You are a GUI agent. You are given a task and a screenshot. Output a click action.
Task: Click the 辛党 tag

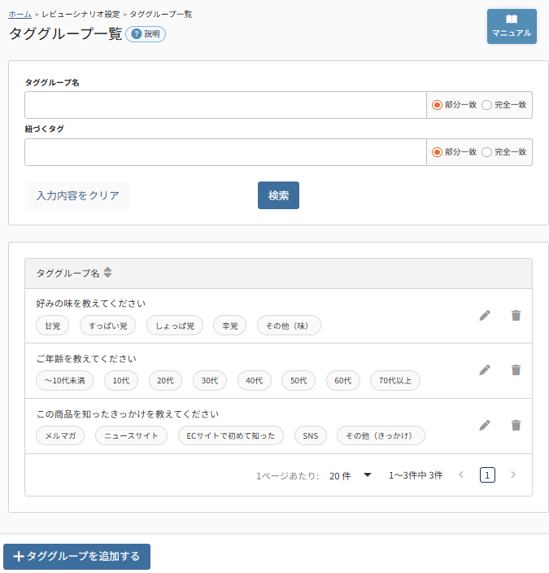[229, 326]
